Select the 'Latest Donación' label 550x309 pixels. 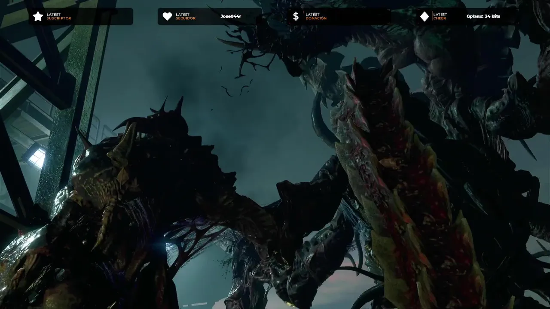click(316, 16)
